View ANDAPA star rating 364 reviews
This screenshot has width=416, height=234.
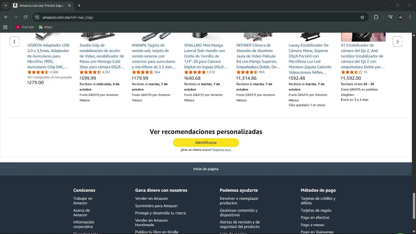point(146,72)
